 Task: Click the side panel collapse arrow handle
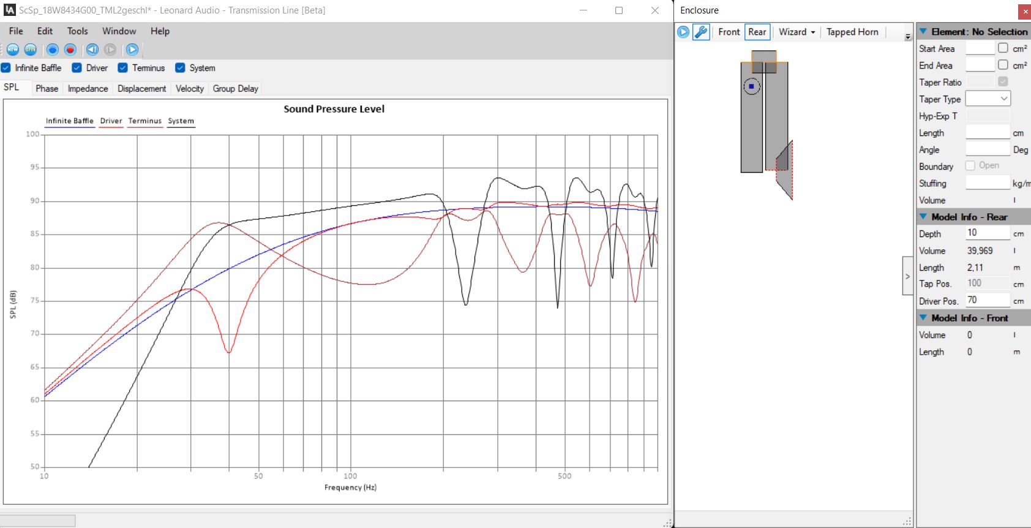click(x=907, y=276)
